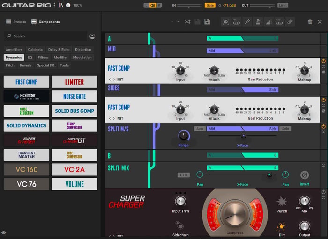Select the Limiter component

[x=74, y=82]
